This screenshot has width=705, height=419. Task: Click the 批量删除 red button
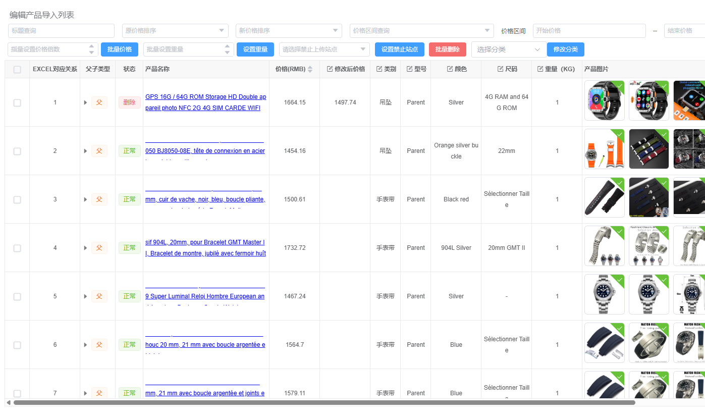[x=447, y=49]
